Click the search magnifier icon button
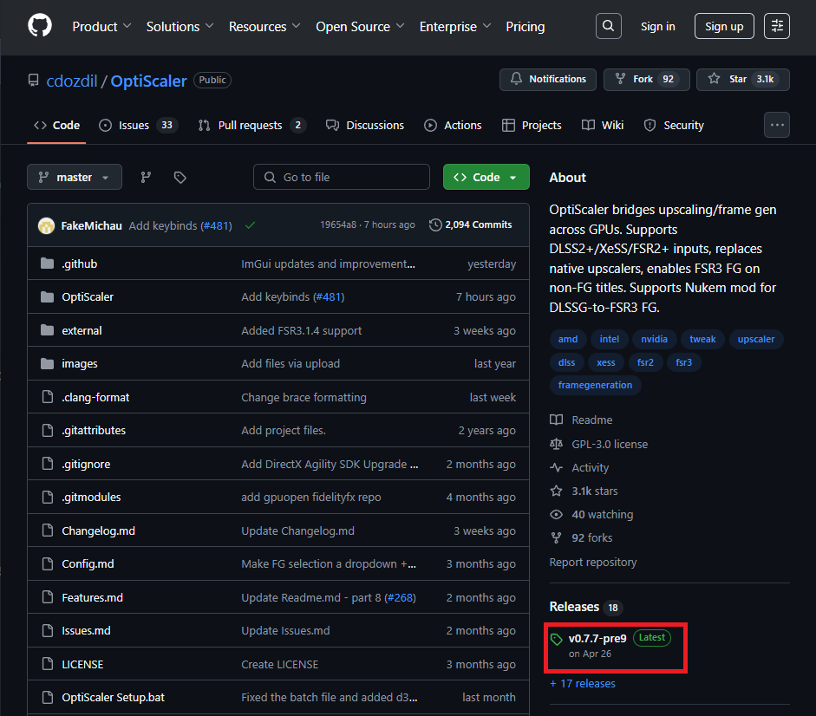Image resolution: width=816 pixels, height=716 pixels. pyautogui.click(x=609, y=26)
